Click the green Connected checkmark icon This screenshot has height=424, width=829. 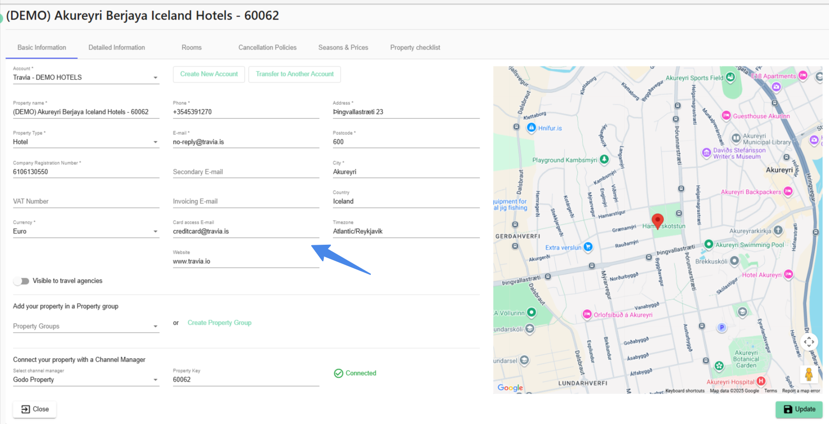click(x=338, y=373)
